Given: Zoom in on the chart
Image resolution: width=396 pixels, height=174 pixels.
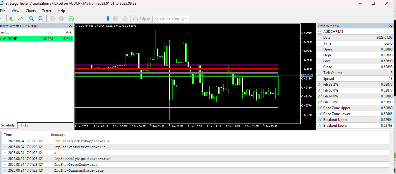Looking at the screenshot, I should pyautogui.click(x=32, y=18).
